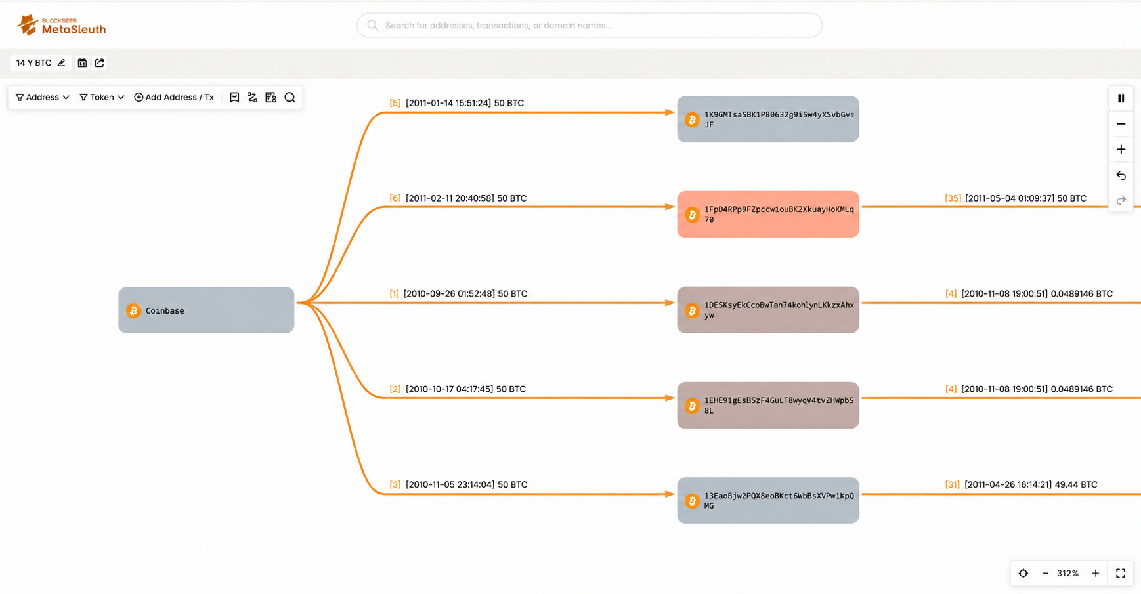Select node 13EaoBjw2PQX8eoBKct6WbBsXVPw1KpQ
1141x594 pixels.
point(768,500)
